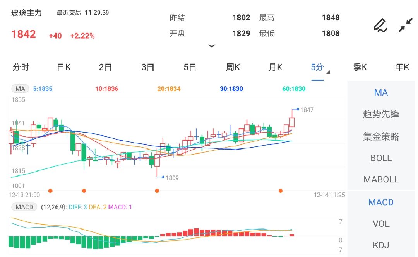The height and width of the screenshot is (257, 418).
Task: Click the DEA: 2 indicator value
Action: pyautogui.click(x=98, y=207)
